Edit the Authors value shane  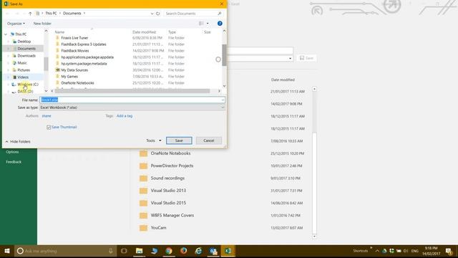coord(47,116)
